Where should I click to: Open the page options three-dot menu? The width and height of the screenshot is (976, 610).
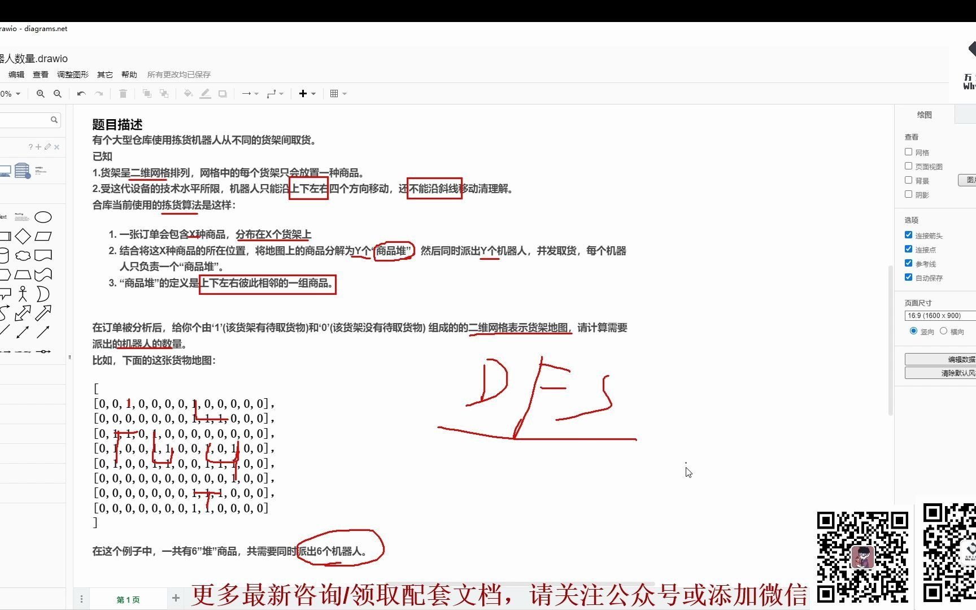click(x=81, y=599)
